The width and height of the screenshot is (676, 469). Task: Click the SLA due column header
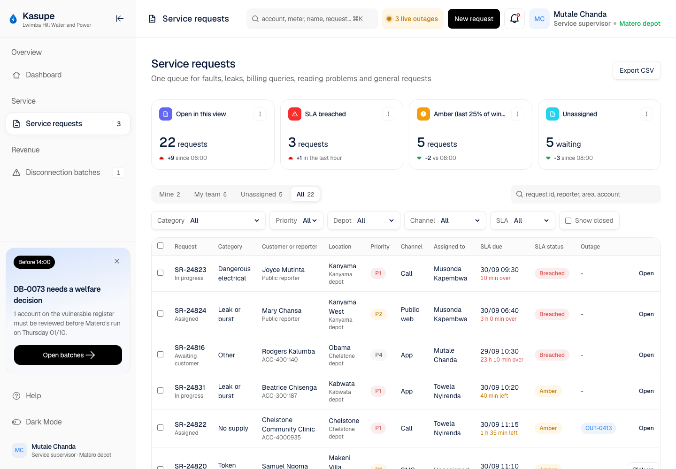click(491, 247)
